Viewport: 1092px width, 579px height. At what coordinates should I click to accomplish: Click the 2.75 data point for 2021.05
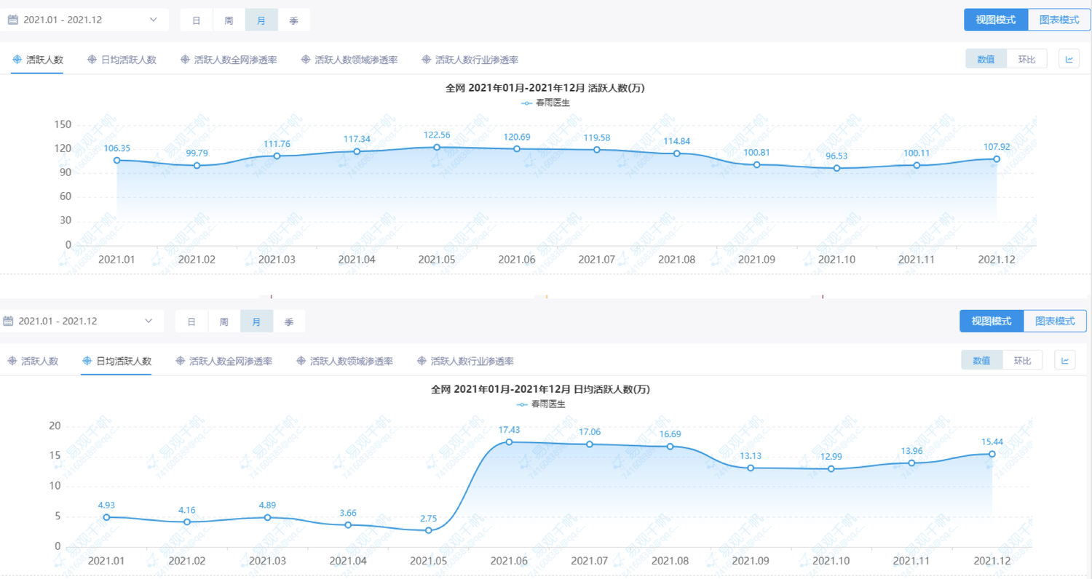point(428,530)
